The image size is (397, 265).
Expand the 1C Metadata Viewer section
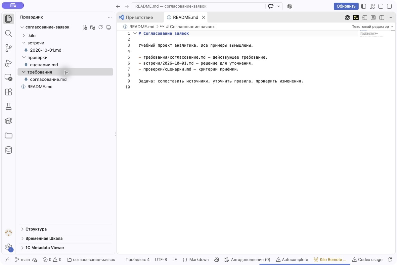(x=66, y=248)
